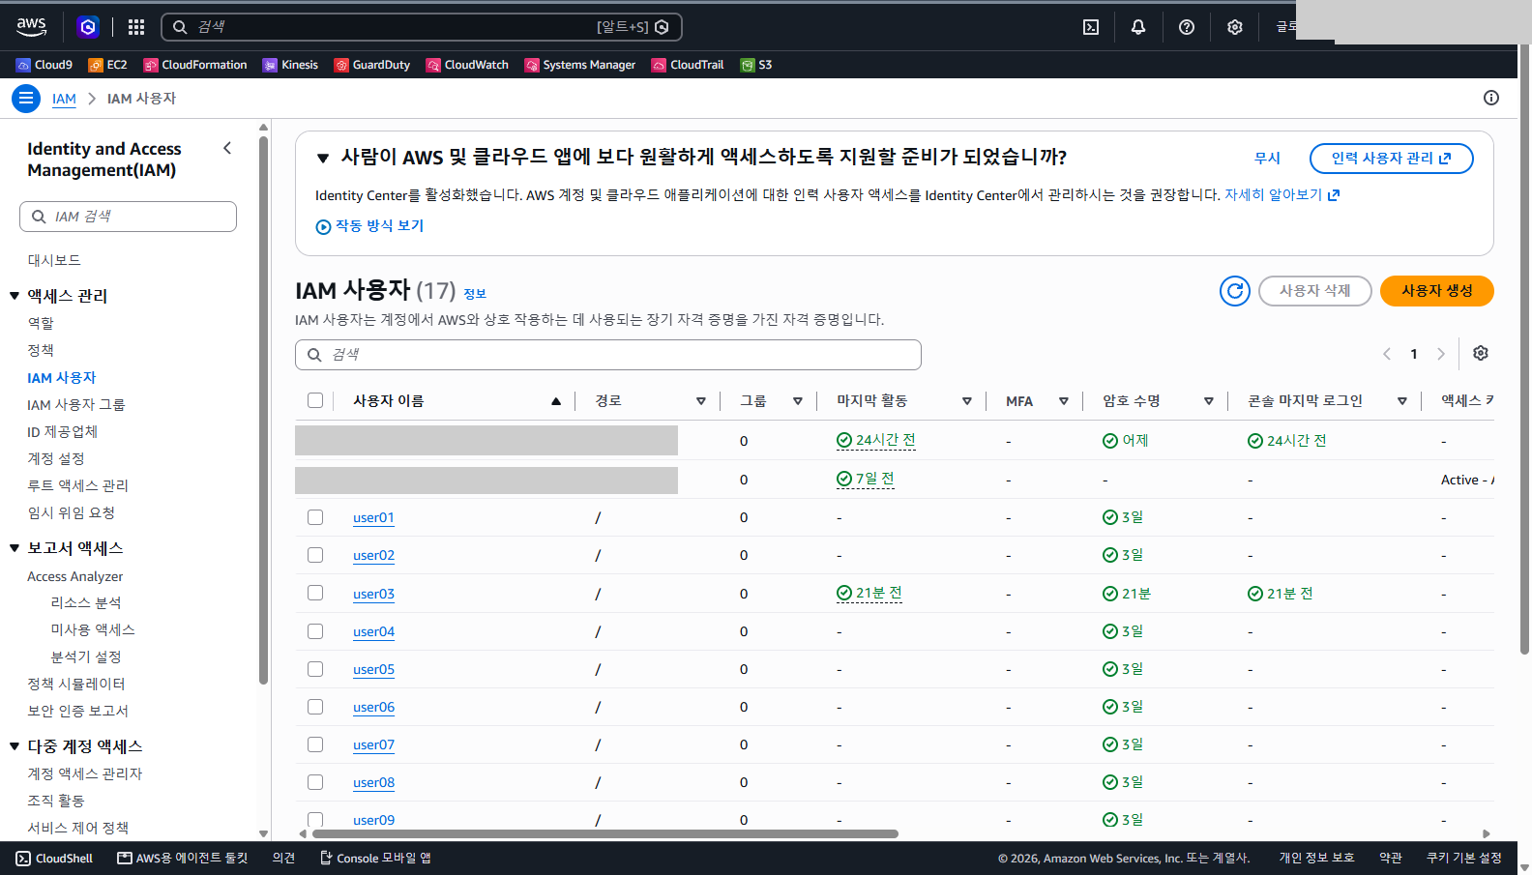Image resolution: width=1532 pixels, height=875 pixels.
Task: Select the checkbox for user07
Action: (315, 744)
